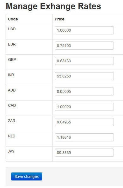Screen dimensions: 123x188
Task: Click the INR price field showing 53.8253
Action: [84, 76]
